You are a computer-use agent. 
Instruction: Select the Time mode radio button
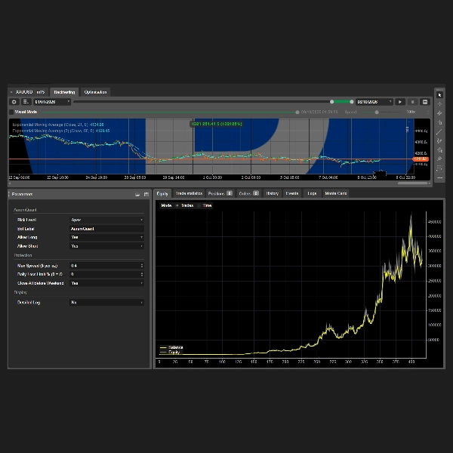[x=199, y=205]
